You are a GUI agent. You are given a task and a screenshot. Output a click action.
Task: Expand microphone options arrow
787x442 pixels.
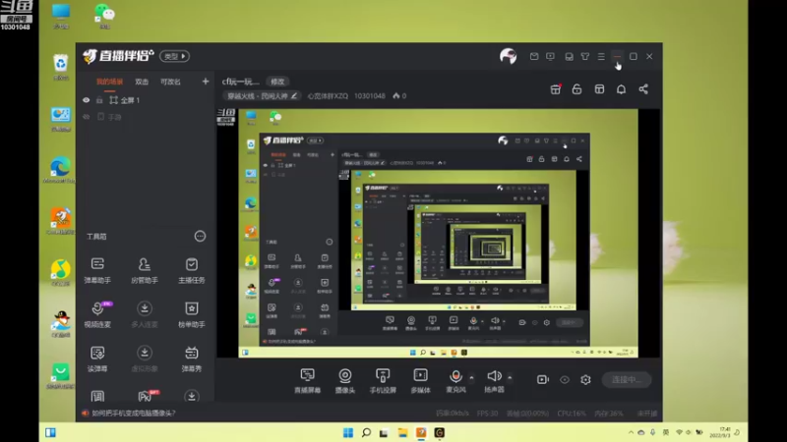(x=471, y=377)
